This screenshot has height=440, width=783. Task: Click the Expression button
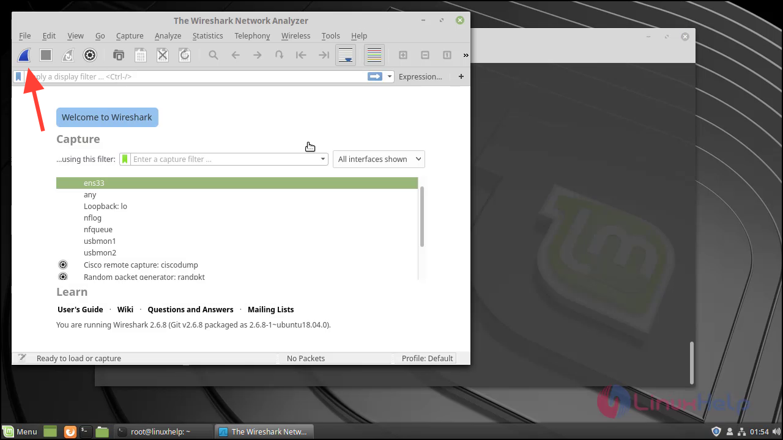420,76
